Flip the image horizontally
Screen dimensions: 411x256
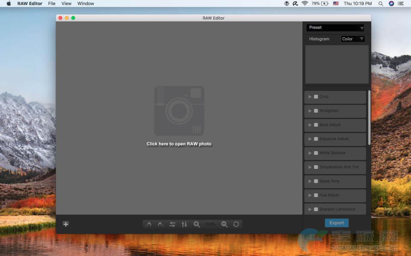click(x=173, y=224)
